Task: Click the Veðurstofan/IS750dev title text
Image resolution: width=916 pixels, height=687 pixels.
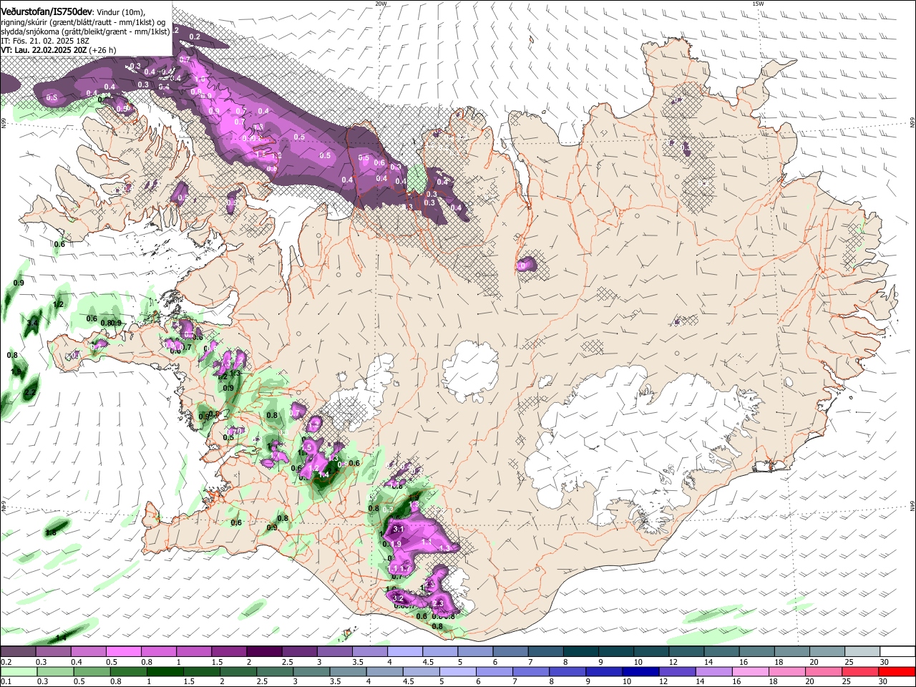Action: [x=47, y=11]
